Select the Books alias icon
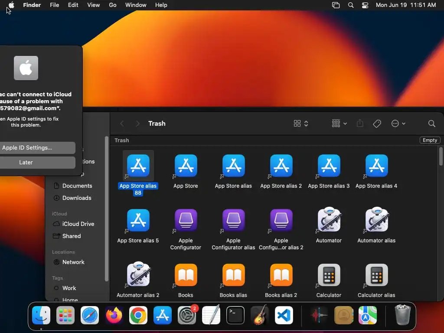The image size is (444, 333). [233, 275]
